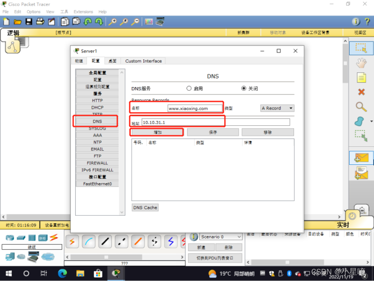Open the Activity Wizard icon
374x281 pixels.
(x=51, y=22)
